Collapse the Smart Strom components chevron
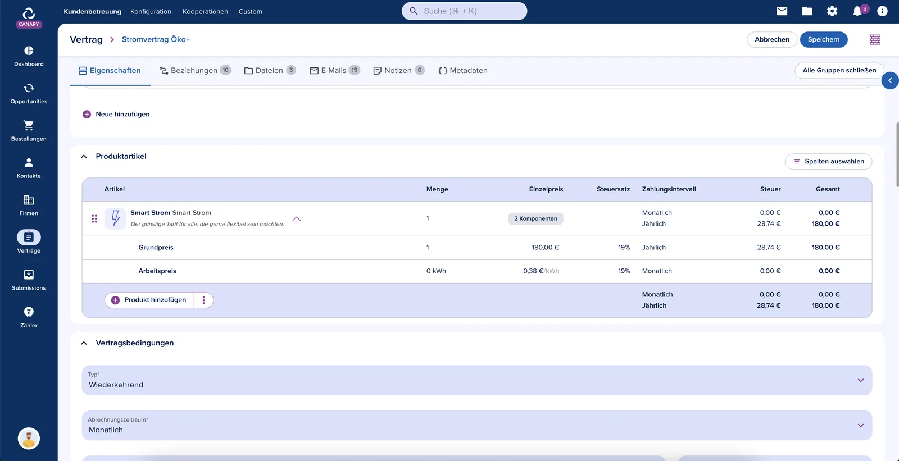 tap(297, 218)
